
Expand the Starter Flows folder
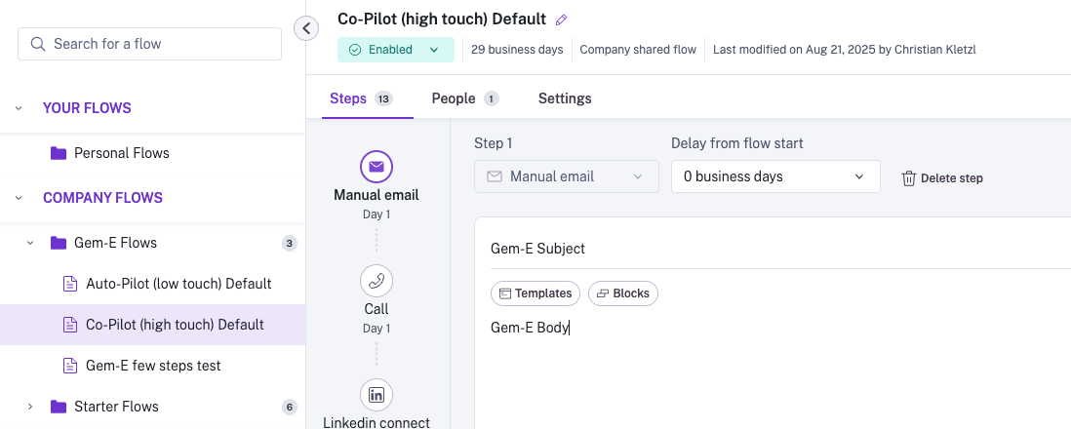coord(30,407)
